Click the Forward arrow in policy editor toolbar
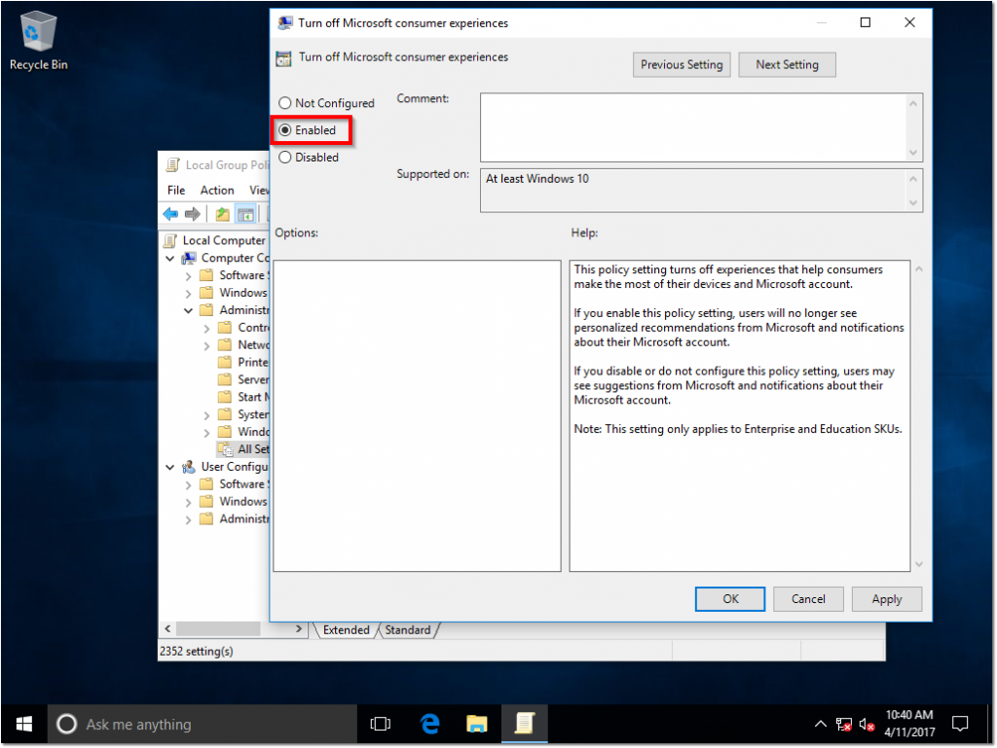997x748 pixels. point(192,214)
